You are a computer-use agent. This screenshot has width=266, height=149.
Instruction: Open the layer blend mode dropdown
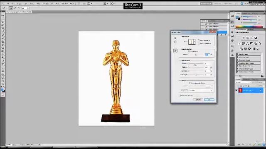point(244,82)
